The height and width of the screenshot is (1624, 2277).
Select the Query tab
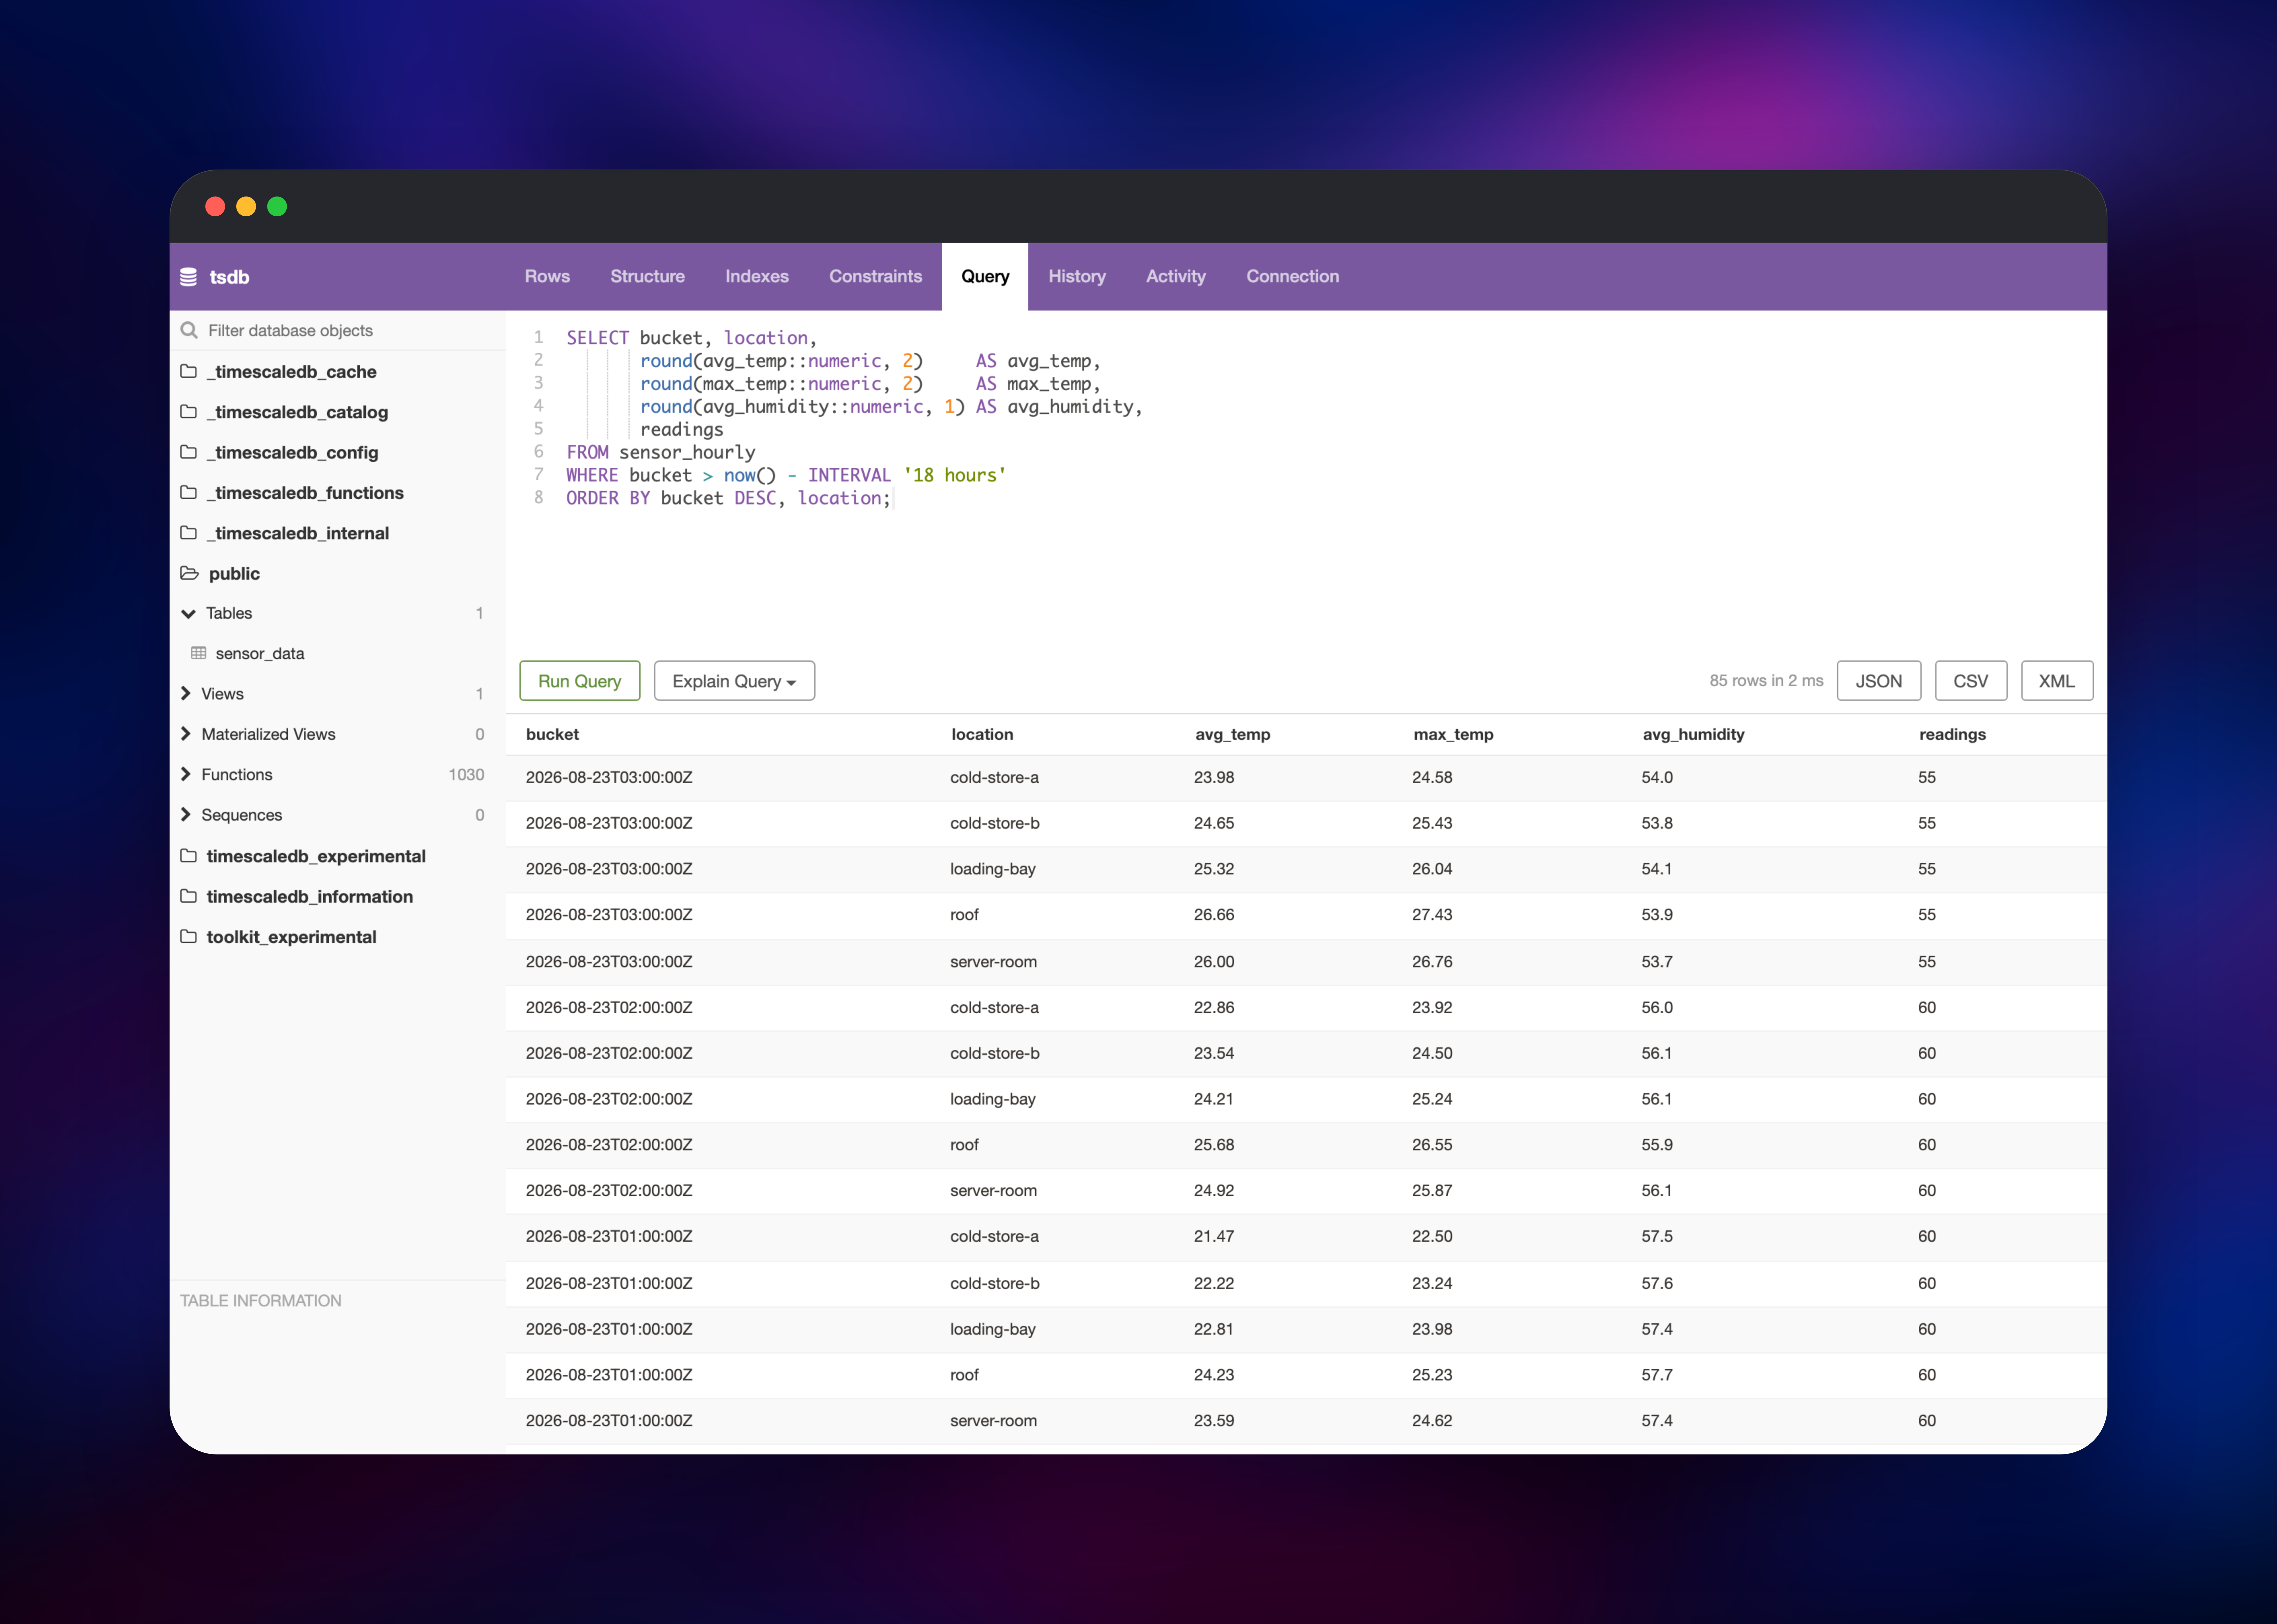point(985,277)
